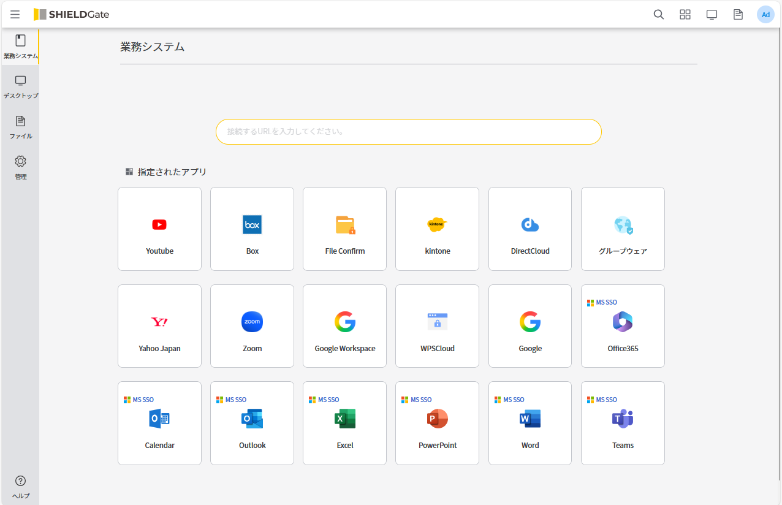
Task: Launch the Box app
Action: [252, 229]
